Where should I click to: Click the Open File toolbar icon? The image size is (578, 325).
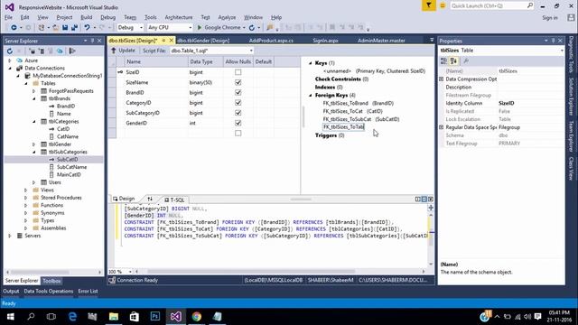pos(55,28)
